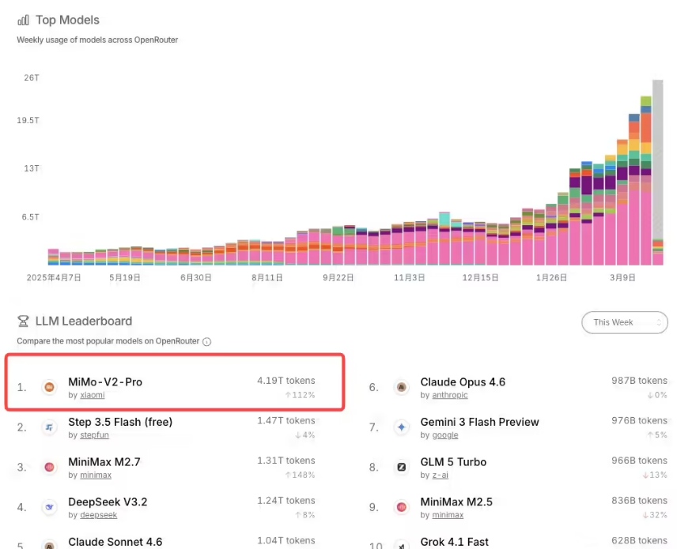Click the bar chart icon beside Top Models

point(23,20)
